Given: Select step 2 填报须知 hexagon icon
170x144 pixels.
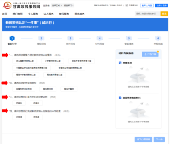Looking at the screenshot, I should pyautogui.click(x=41, y=38).
